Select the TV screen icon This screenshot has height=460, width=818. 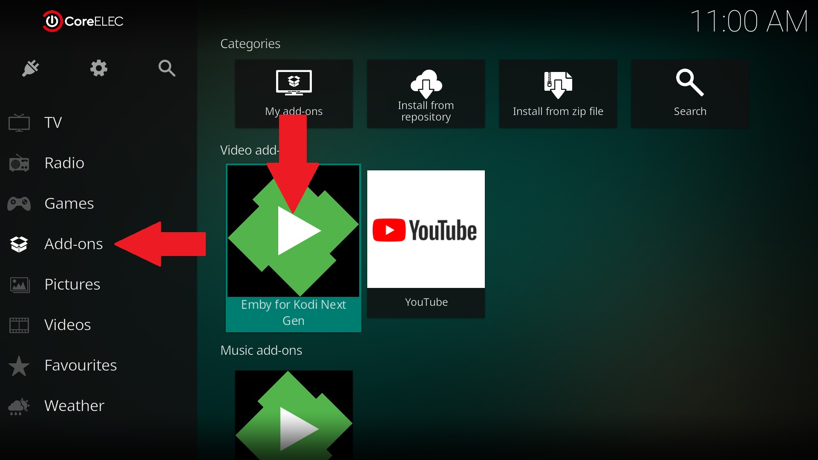point(19,123)
